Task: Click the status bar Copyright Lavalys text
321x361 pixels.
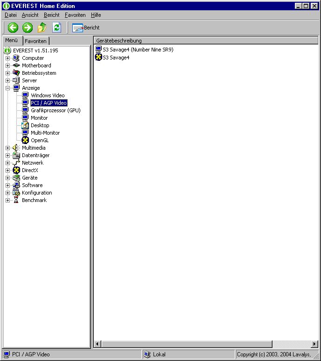Action: pos(274,354)
